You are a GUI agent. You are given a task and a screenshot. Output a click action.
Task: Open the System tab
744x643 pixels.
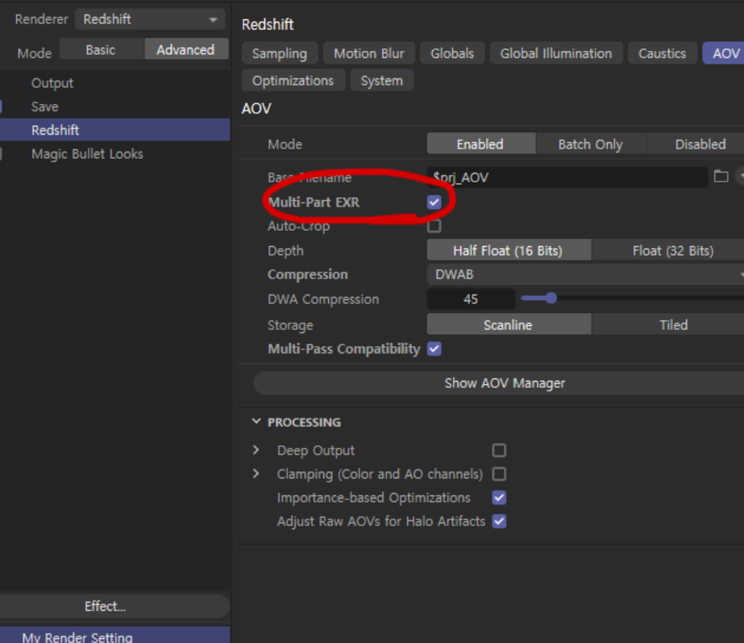[x=381, y=80]
